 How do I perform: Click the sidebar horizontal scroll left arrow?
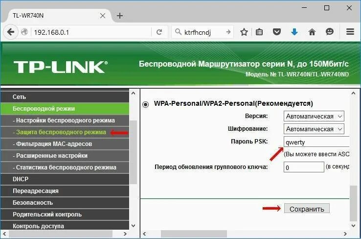[x=4, y=234]
